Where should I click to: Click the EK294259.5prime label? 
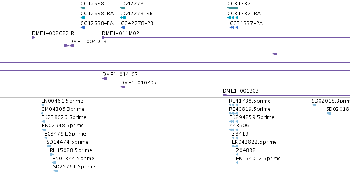(252, 117)
